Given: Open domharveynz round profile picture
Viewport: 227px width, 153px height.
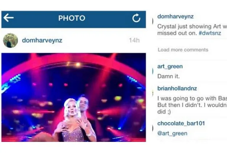Looking at the screenshot, I should point(10,41).
